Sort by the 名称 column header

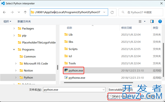(69, 28)
